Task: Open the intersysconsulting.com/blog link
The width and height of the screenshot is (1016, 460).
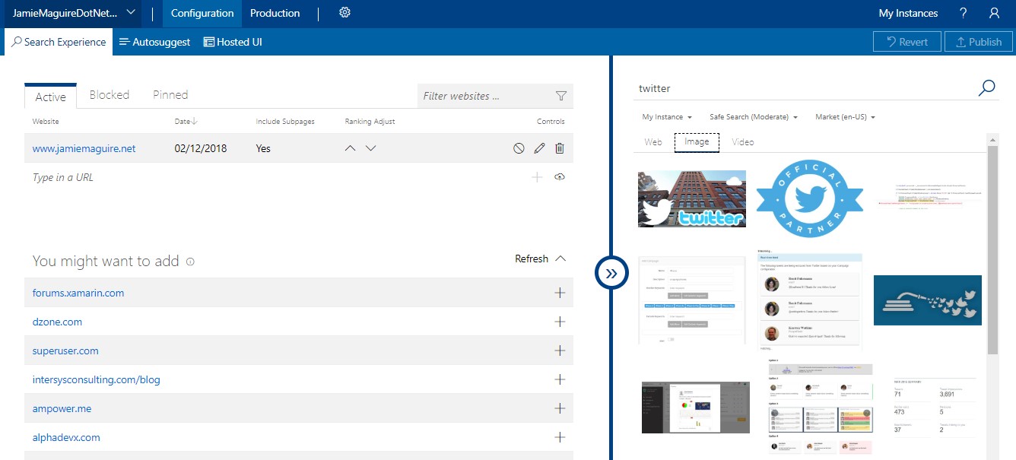Action: click(x=97, y=379)
